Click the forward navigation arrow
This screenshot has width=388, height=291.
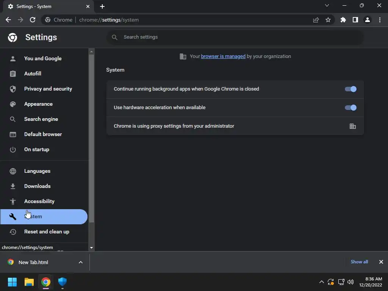(x=20, y=20)
